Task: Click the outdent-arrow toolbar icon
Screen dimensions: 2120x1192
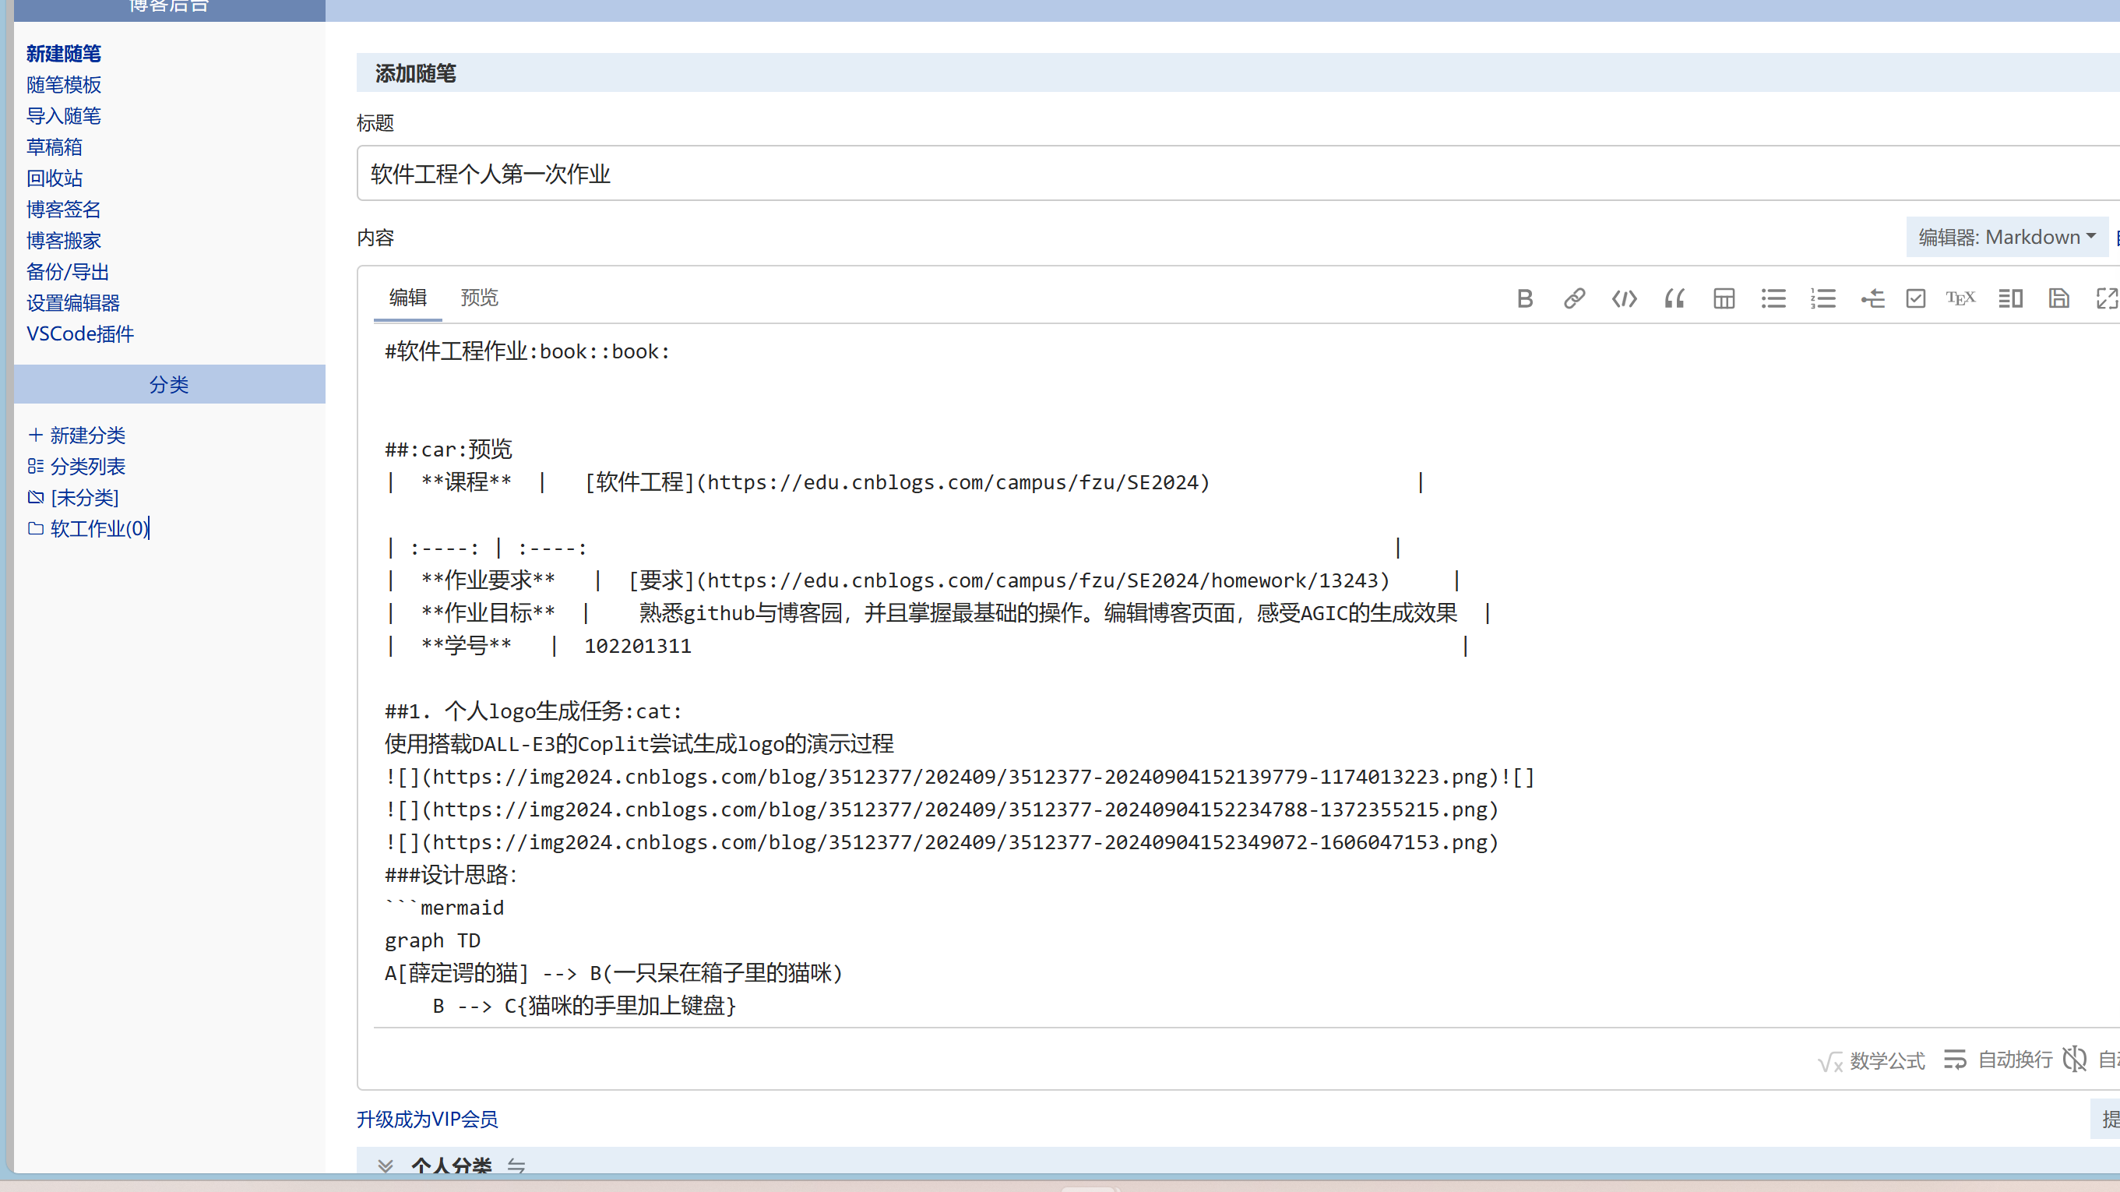Action: coord(1872,298)
